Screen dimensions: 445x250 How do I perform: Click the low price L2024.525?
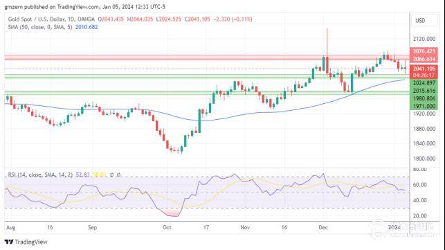(169, 19)
